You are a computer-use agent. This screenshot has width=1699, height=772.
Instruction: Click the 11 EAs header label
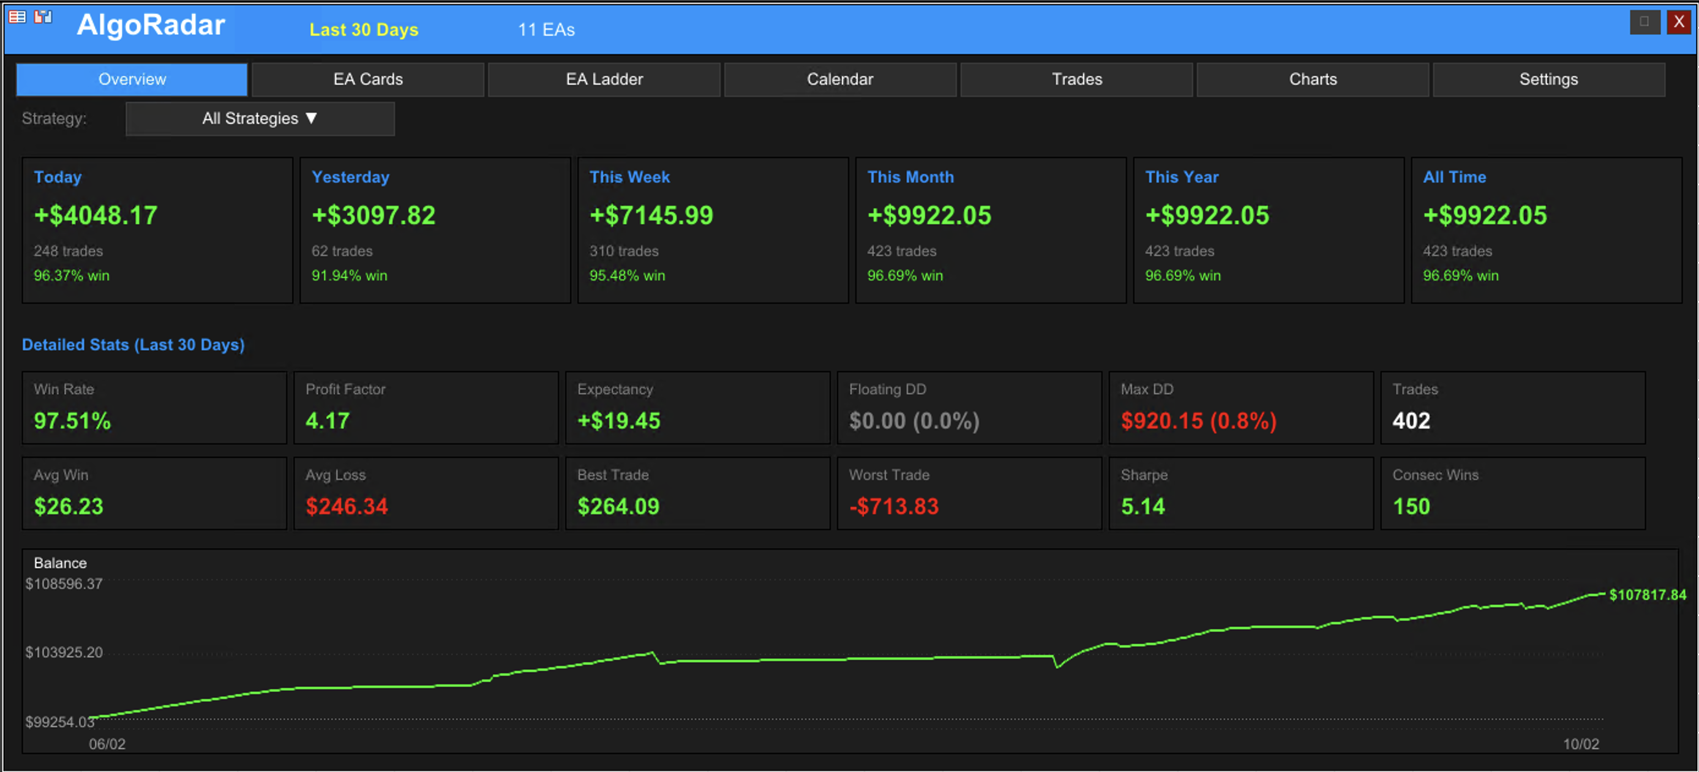click(546, 29)
